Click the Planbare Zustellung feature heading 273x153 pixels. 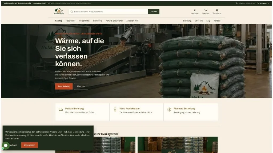[184, 109]
